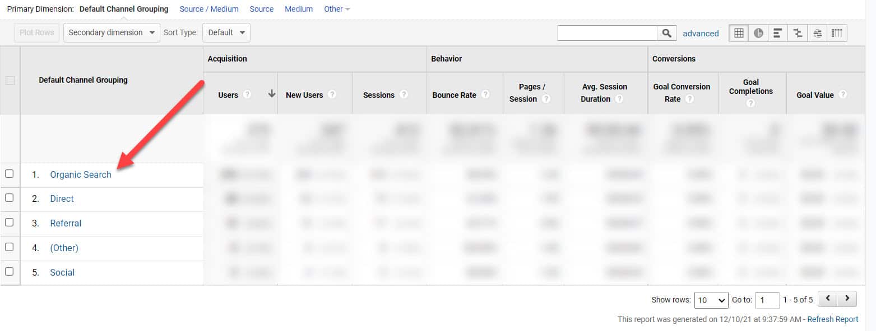Open the Percentage pie chart view
Image resolution: width=876 pixels, height=331 pixels.
(758, 33)
